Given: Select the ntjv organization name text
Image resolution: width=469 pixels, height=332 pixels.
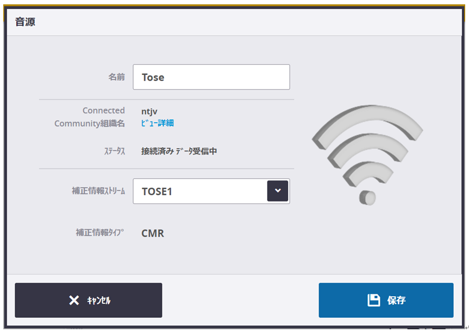Looking at the screenshot, I should 149,111.
